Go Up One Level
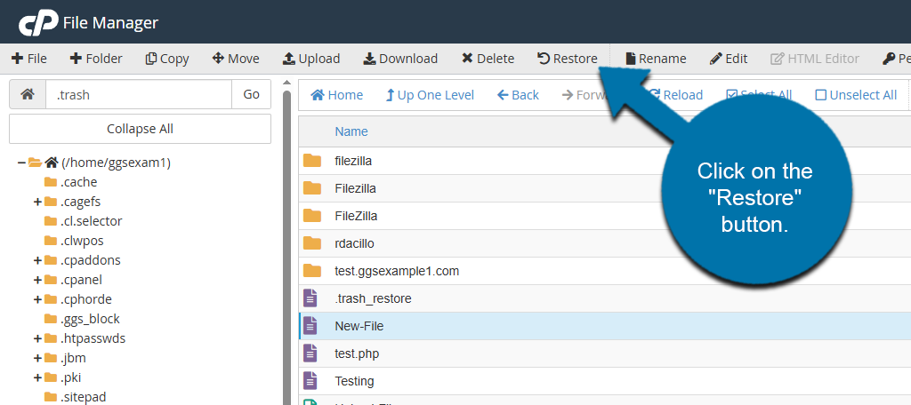Screen dimensions: 911x405 point(430,95)
